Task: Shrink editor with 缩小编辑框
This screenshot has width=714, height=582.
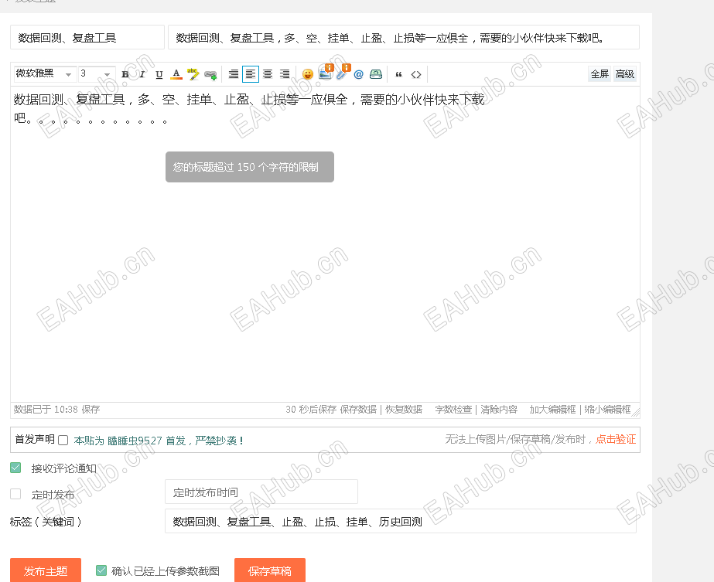Action: pyautogui.click(x=608, y=410)
